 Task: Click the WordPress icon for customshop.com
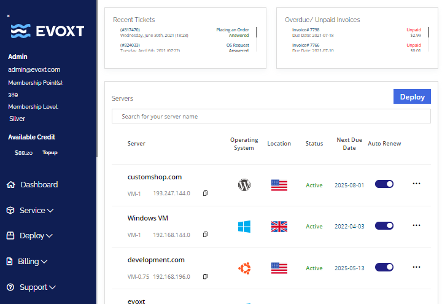point(244,184)
